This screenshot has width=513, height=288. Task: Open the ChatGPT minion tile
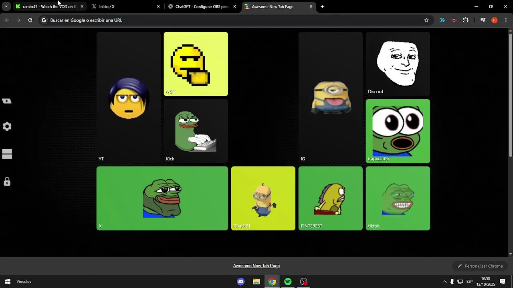coord(263,198)
